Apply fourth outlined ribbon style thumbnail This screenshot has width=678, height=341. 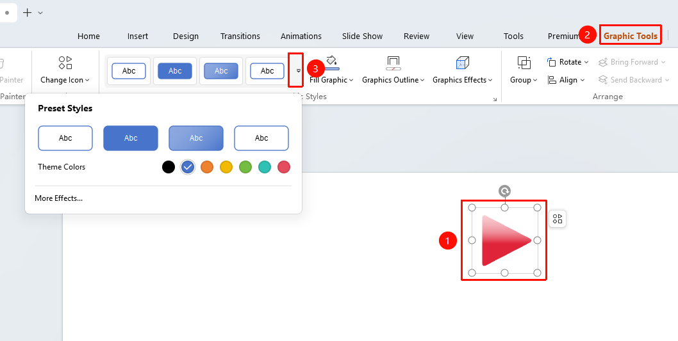(267, 71)
